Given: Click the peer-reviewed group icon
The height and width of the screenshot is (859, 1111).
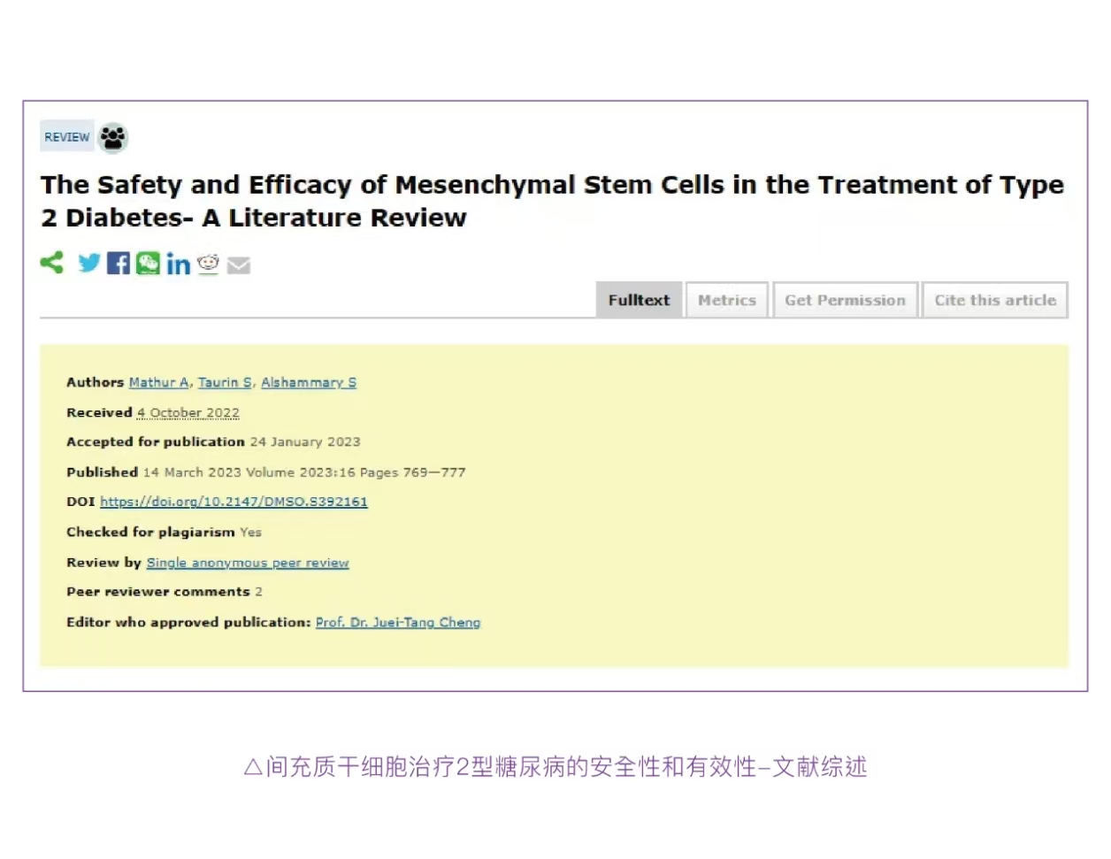Looking at the screenshot, I should [x=113, y=137].
